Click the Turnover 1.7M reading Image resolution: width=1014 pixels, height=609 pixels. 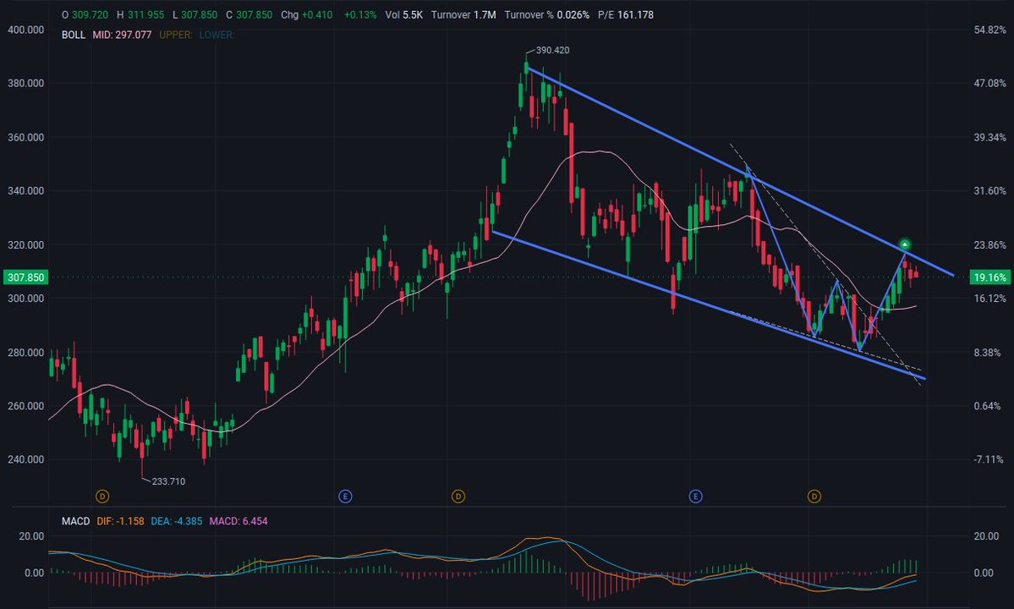point(463,15)
